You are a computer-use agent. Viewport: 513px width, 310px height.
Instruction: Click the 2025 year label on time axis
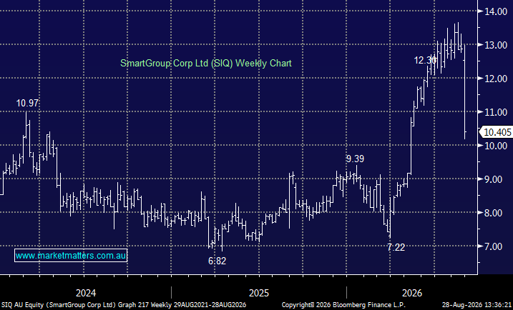point(259,293)
